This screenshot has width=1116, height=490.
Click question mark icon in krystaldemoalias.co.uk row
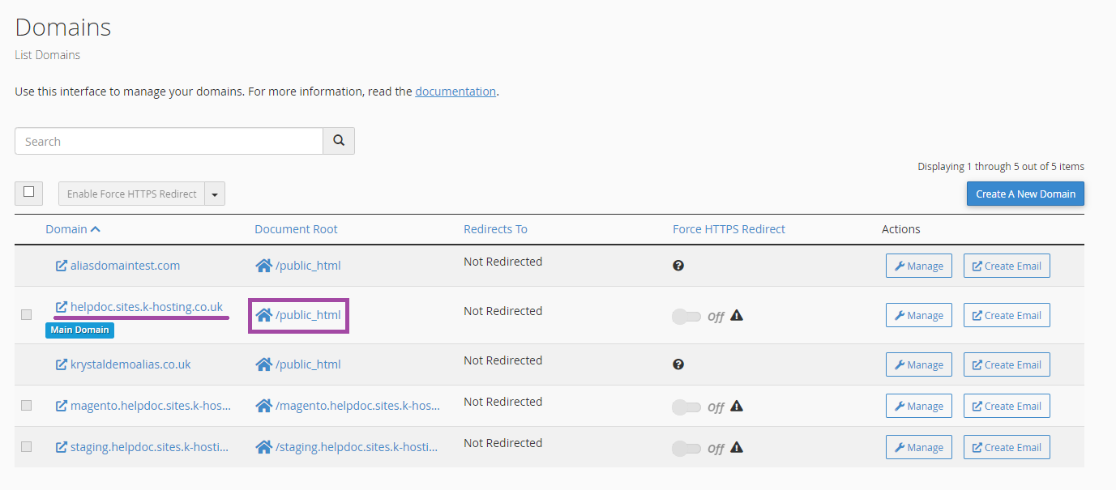click(x=678, y=364)
